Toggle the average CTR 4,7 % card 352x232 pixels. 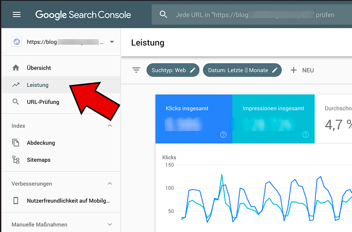pyautogui.click(x=334, y=119)
